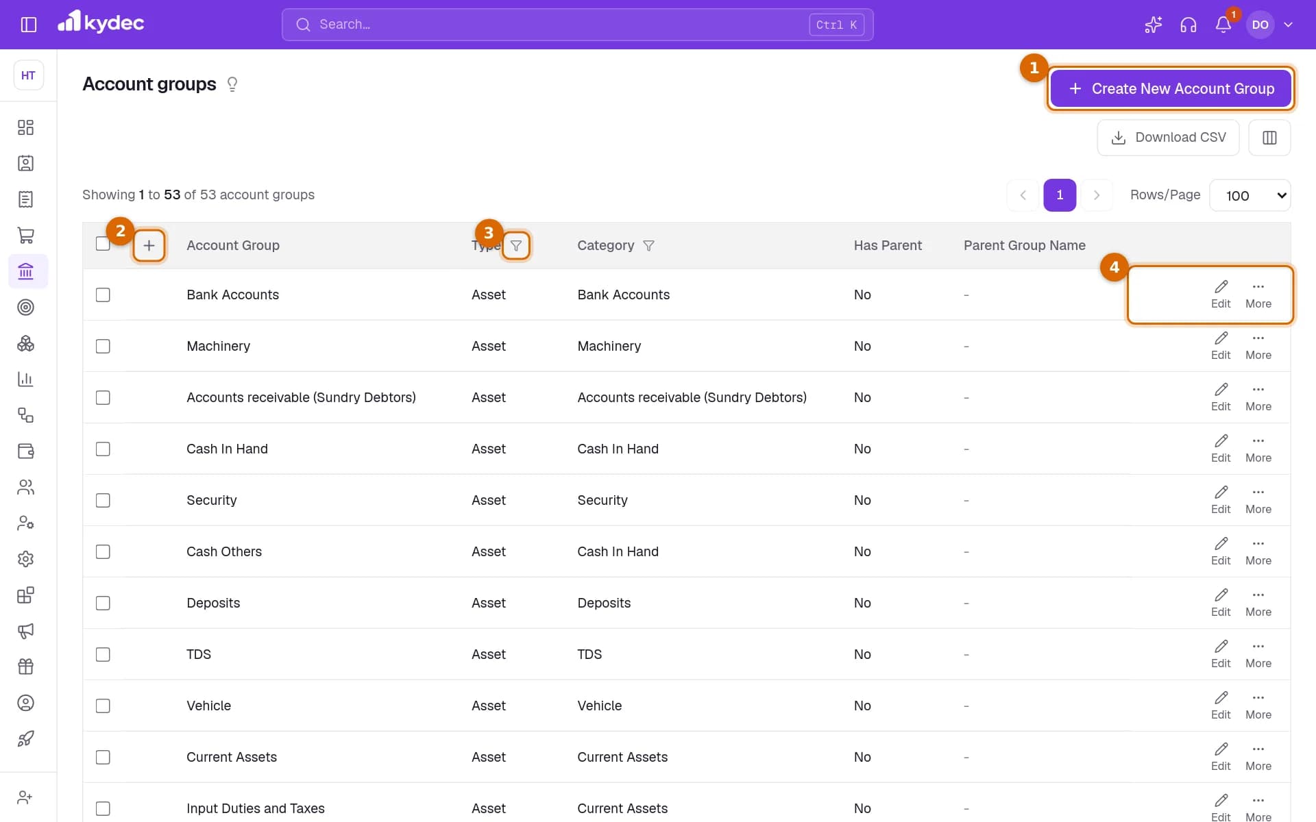
Task: Open the DO user avatar
Action: coord(1260,25)
